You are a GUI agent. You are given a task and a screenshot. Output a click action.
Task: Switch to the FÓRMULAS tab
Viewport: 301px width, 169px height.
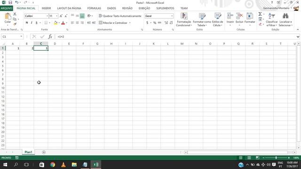[94, 8]
